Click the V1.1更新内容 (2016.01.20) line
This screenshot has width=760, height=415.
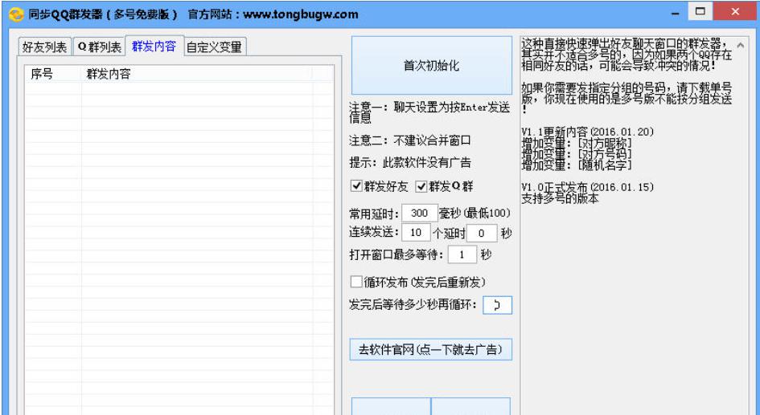click(x=587, y=132)
